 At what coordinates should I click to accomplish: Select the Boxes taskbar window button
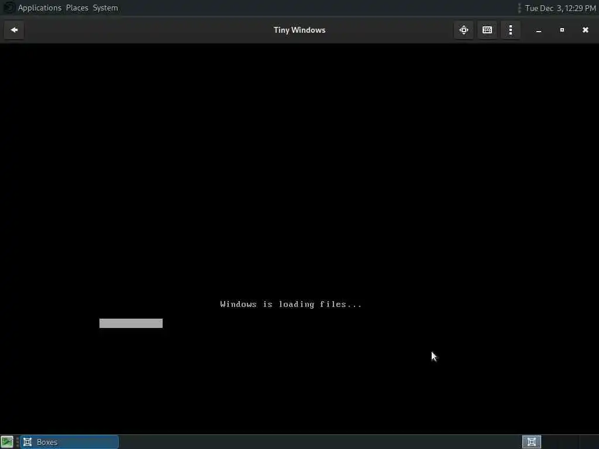(70, 442)
